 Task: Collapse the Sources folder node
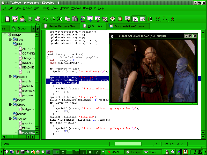coord(10,119)
